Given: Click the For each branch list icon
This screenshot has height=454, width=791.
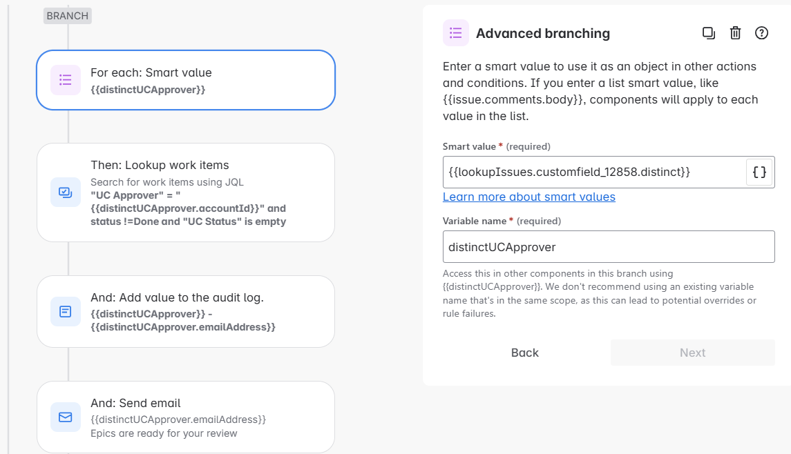Looking at the screenshot, I should (x=66, y=79).
